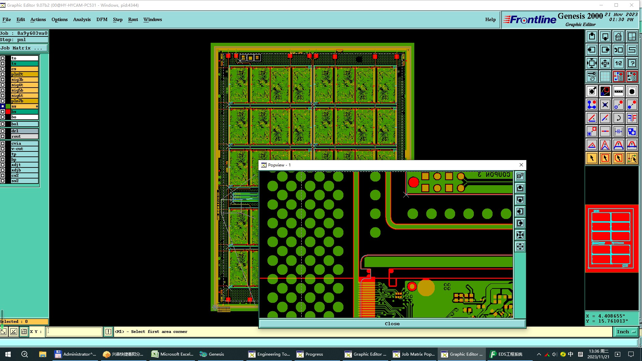Viewport: 642px width, 361px height.
Task: Open the wrench and palette settings icon
Action: (x=592, y=77)
